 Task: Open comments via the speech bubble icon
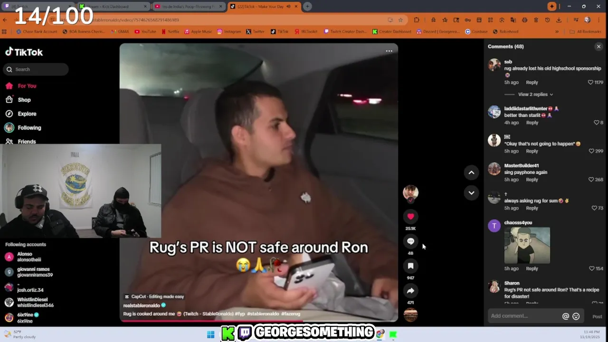(x=410, y=241)
